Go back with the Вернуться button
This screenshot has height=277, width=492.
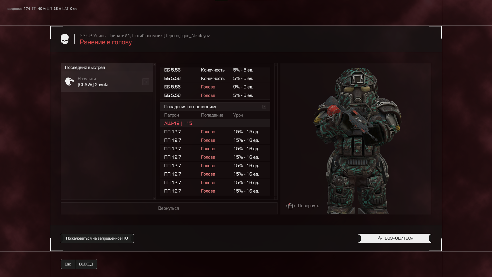(x=169, y=208)
